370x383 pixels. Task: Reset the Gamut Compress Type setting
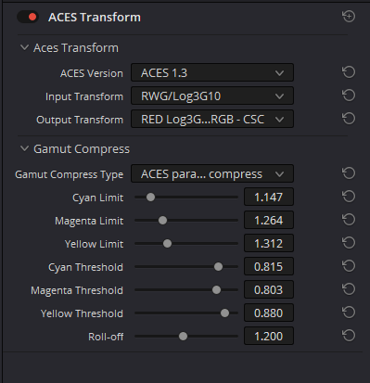348,173
